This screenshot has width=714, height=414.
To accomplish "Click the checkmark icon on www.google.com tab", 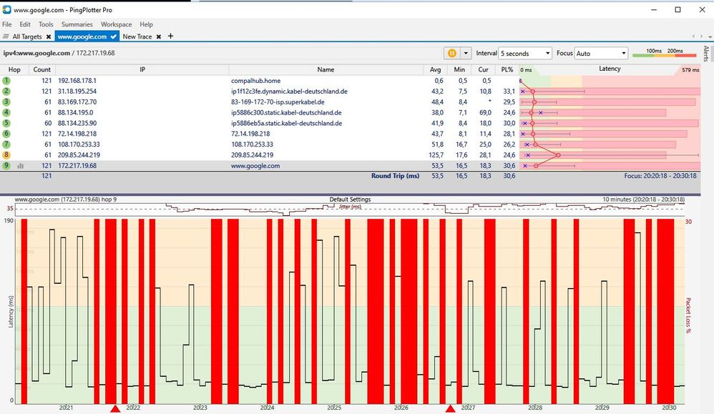I will pyautogui.click(x=112, y=36).
